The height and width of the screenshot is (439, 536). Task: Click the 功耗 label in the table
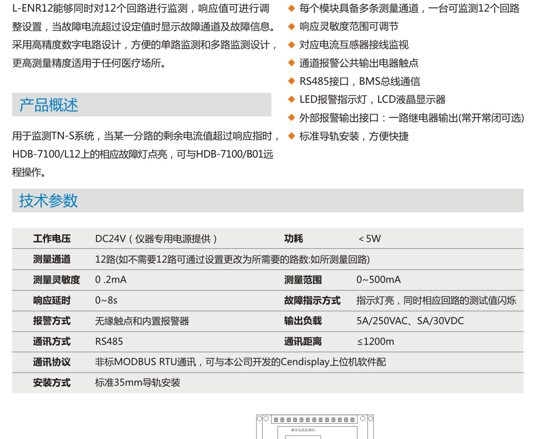[293, 239]
